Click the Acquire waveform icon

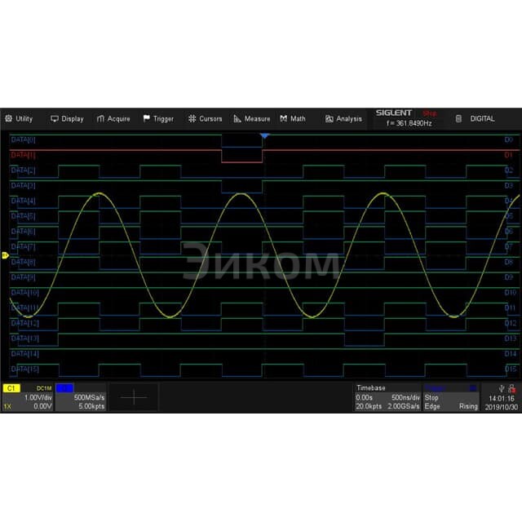point(101,119)
